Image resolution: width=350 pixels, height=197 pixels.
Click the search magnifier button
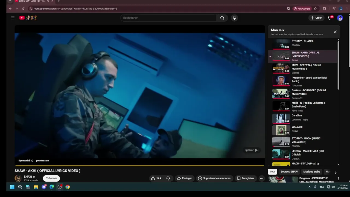222,18
